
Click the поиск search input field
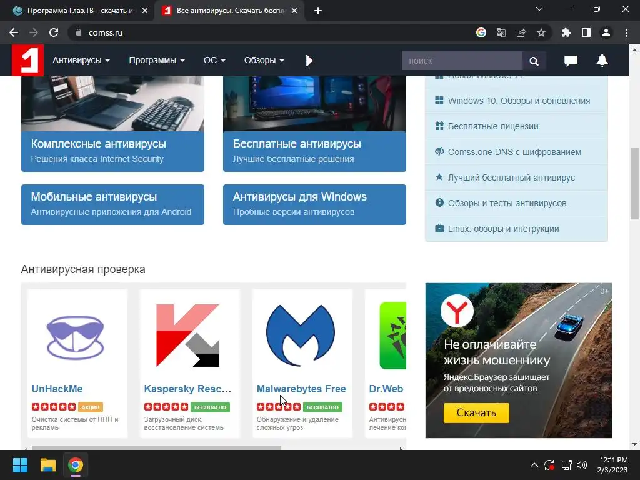pyautogui.click(x=462, y=61)
